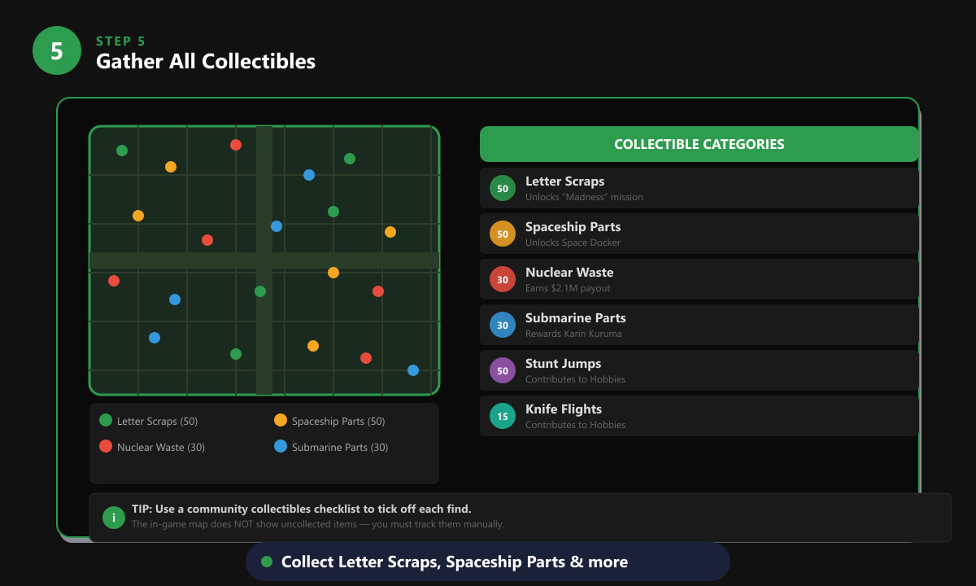
Task: Click the teal 15 badge for Knife Flights
Action: [x=503, y=417]
